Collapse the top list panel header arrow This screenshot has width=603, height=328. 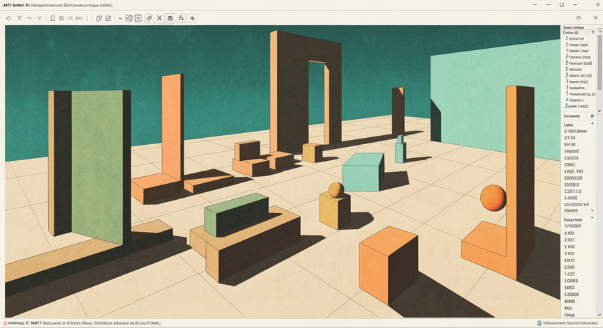593,33
